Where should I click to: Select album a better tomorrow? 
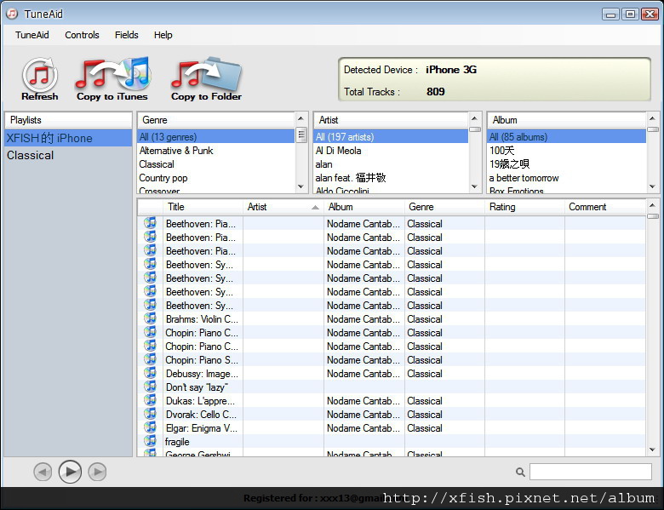pyautogui.click(x=567, y=178)
